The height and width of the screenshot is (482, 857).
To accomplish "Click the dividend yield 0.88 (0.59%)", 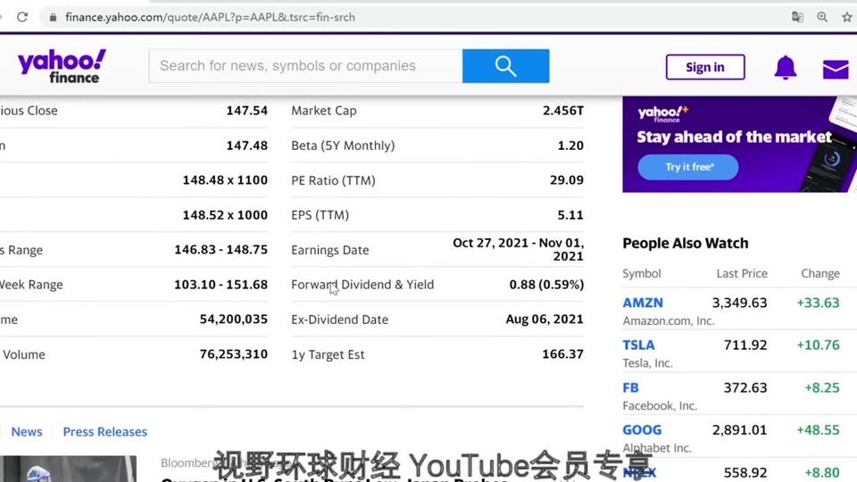I will point(546,285).
